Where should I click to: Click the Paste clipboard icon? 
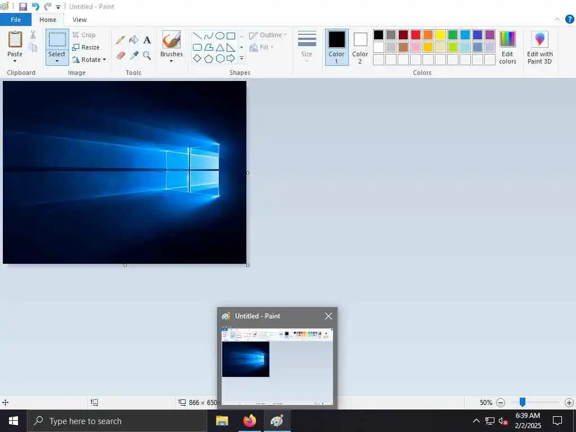coord(15,39)
